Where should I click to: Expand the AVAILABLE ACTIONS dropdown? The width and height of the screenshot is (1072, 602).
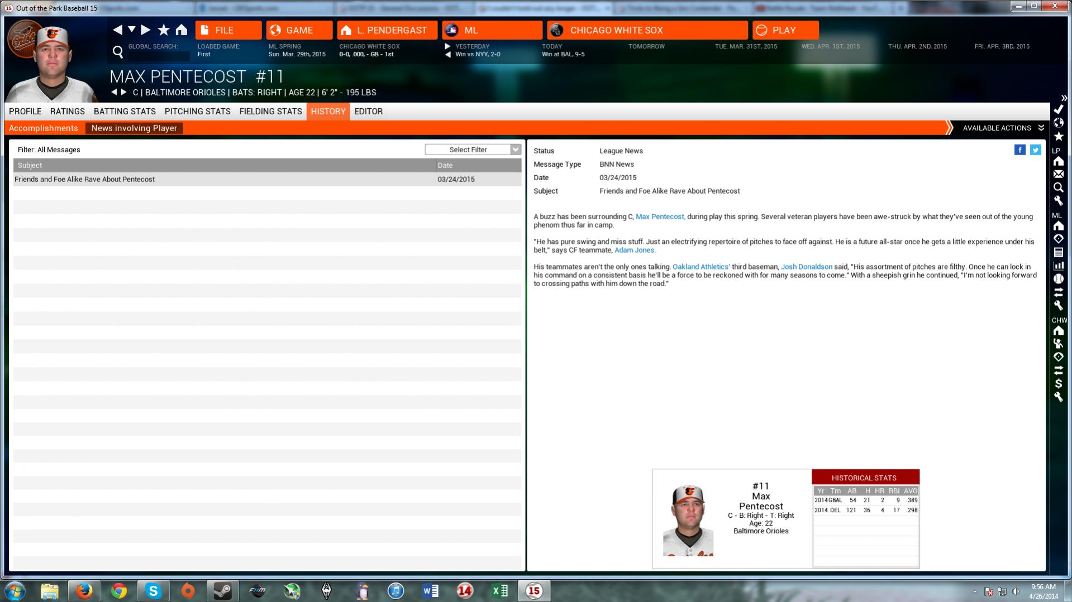click(x=1003, y=128)
